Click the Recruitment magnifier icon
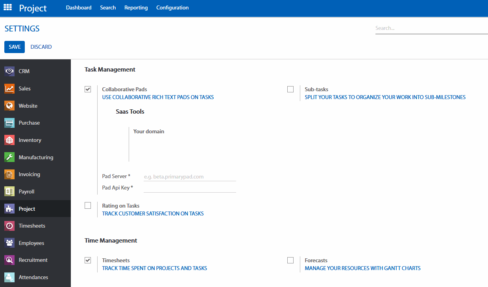This screenshot has width=488, height=287. coord(9,260)
